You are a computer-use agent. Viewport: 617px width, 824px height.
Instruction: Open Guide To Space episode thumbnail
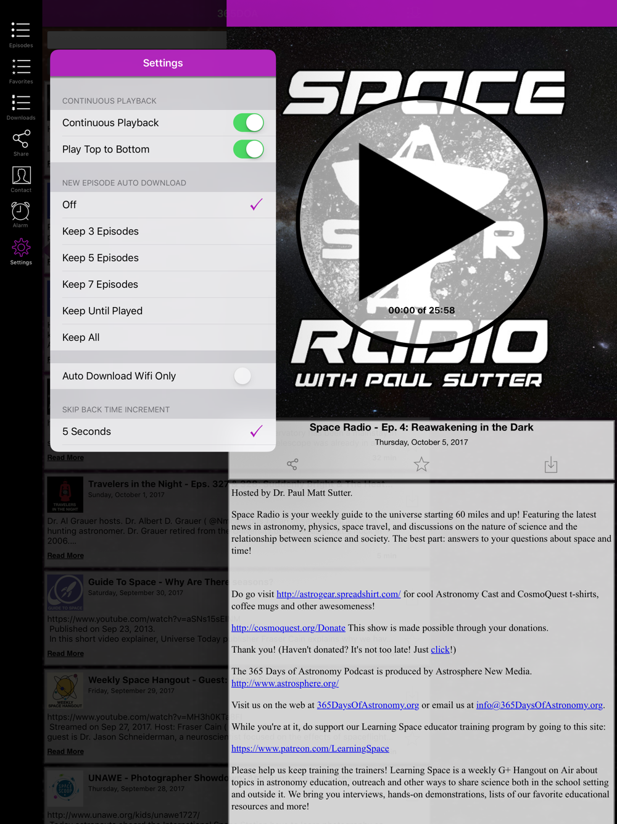65,592
